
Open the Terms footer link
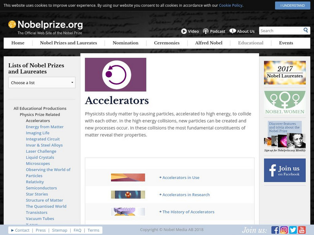(93, 230)
